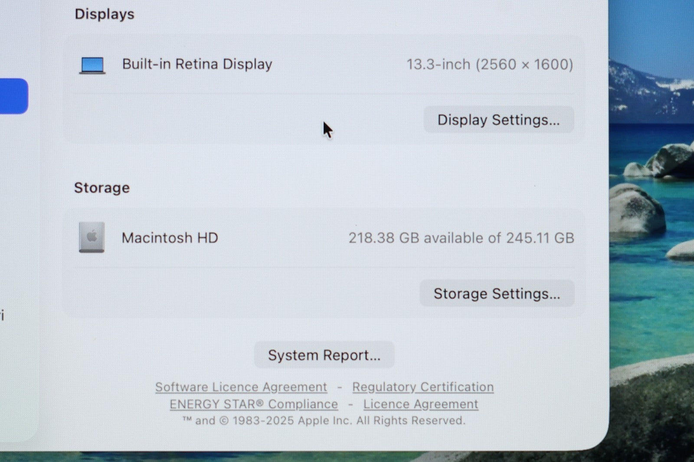Click the Licence Agreement link
This screenshot has width=694, height=462.
click(x=421, y=404)
